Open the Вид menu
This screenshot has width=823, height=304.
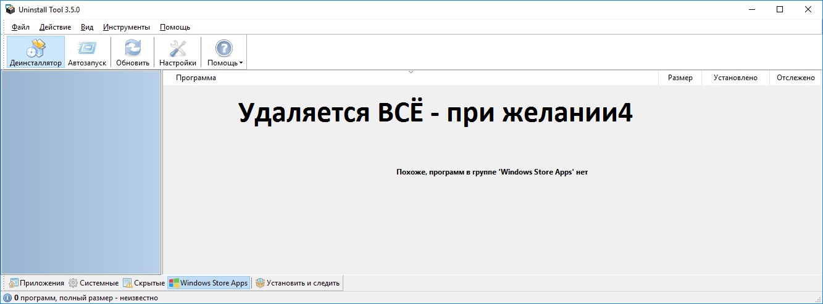87,27
